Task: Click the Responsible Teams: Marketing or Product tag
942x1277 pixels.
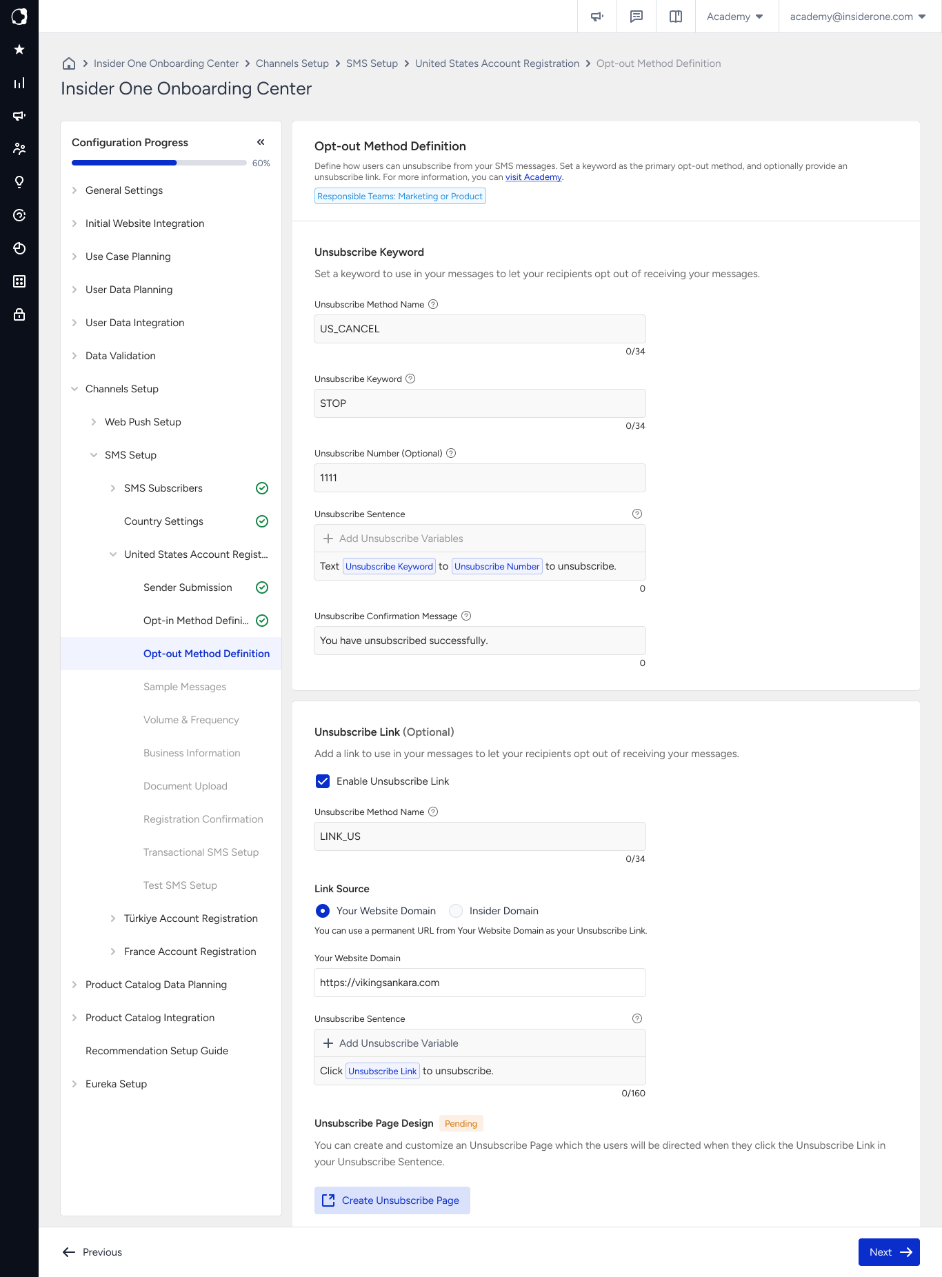Action: tap(400, 197)
